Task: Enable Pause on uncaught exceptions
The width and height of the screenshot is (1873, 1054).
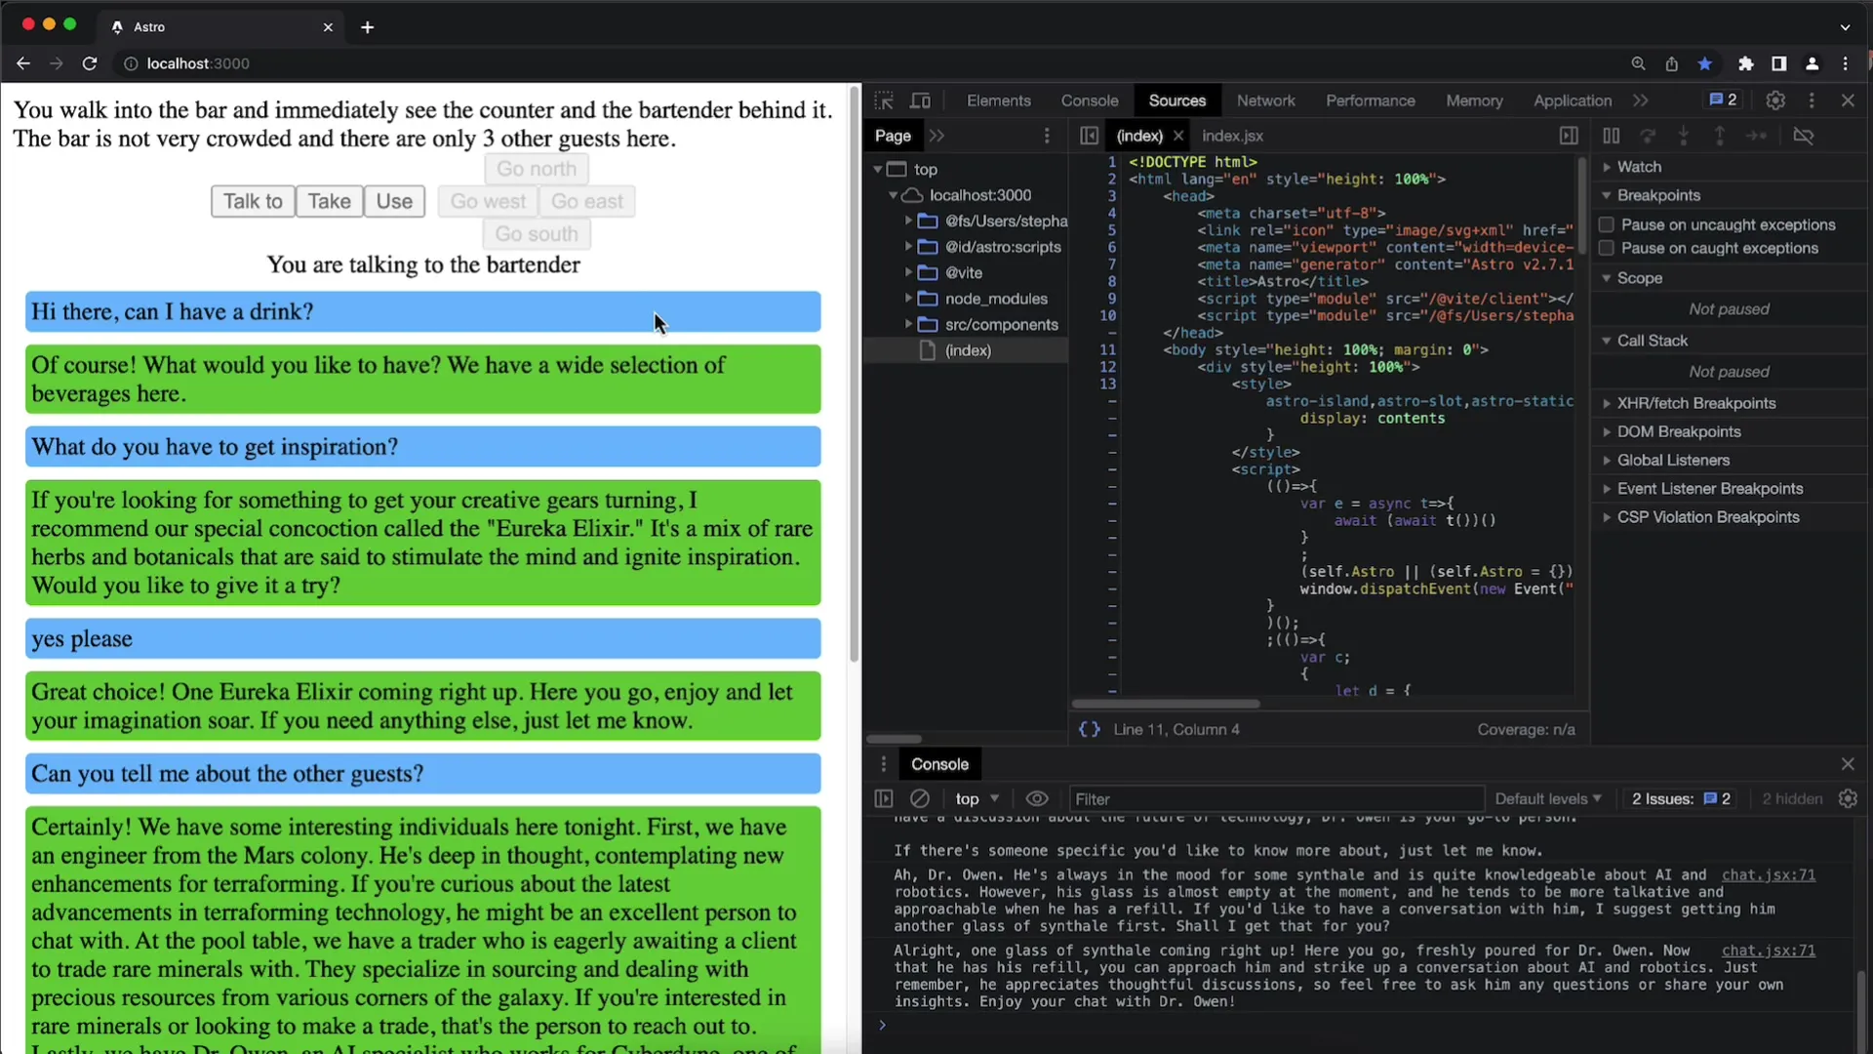Action: coord(1608,220)
